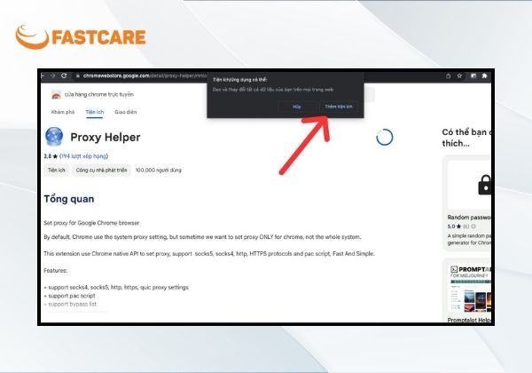The image size is (532, 373).
Task: Open the Random password padlock thumbnail
Action: (x=470, y=185)
